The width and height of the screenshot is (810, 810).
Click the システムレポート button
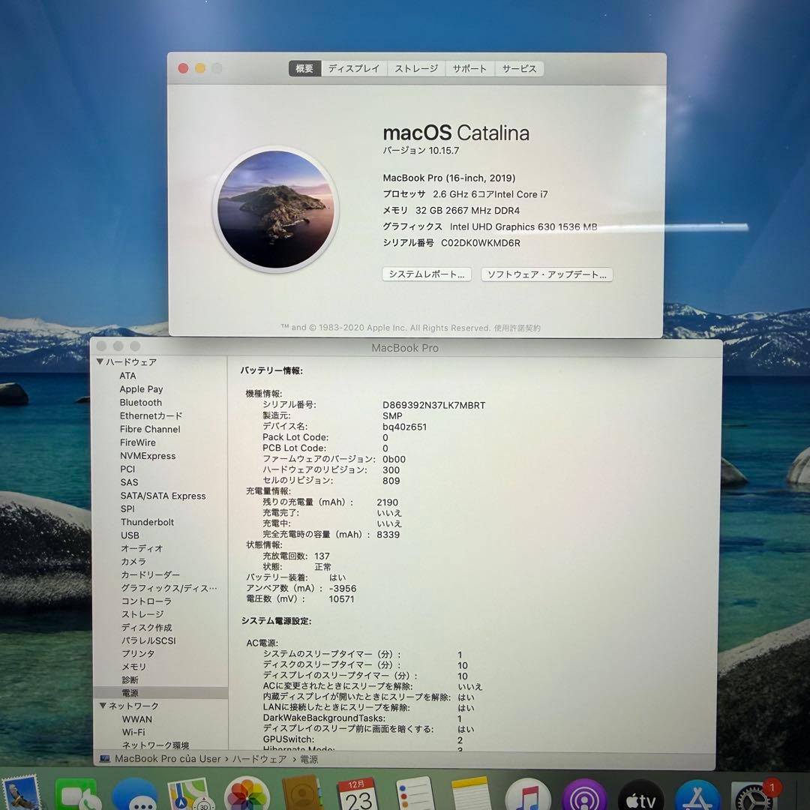point(426,274)
